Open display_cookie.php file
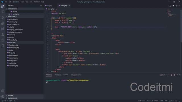Image resolution: width=182 pixels, height=102 pixels. 15,32
